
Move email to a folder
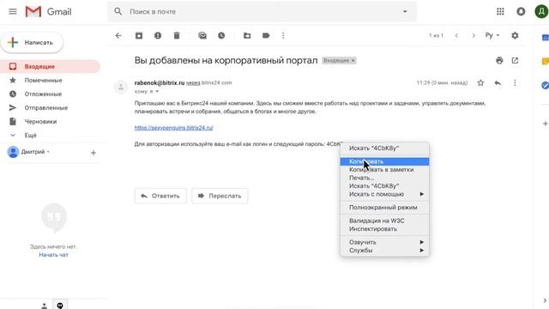(x=247, y=36)
